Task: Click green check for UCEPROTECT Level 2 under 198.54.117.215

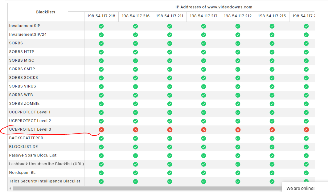Action: (272, 121)
